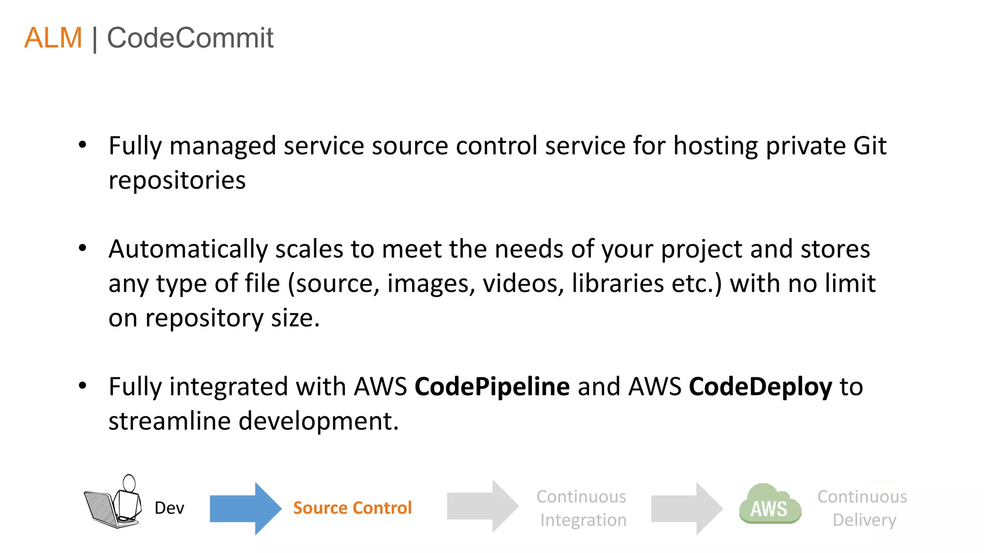The width and height of the screenshot is (984, 553).
Task: Click the first bullet point dot
Action: click(x=83, y=144)
